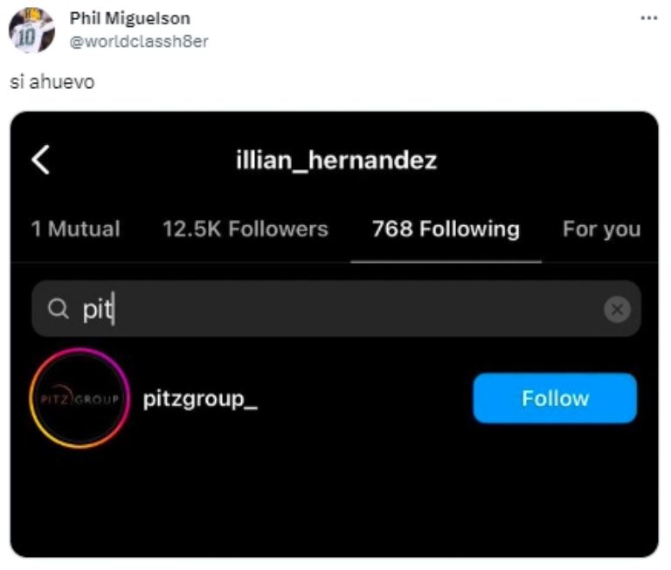Open the For you tab

[601, 230]
